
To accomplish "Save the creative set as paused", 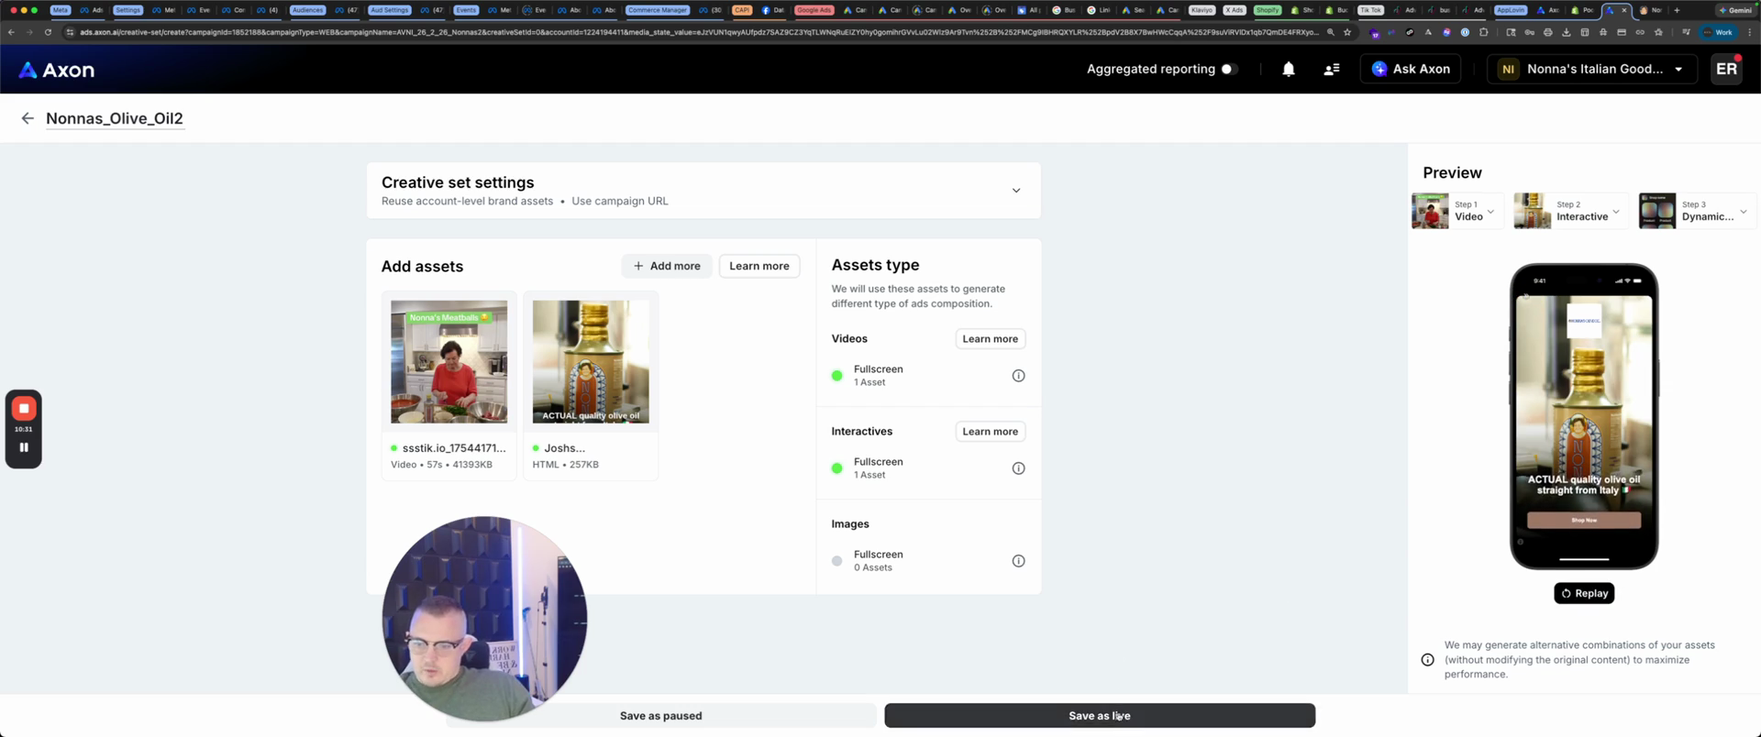I will (x=660, y=716).
